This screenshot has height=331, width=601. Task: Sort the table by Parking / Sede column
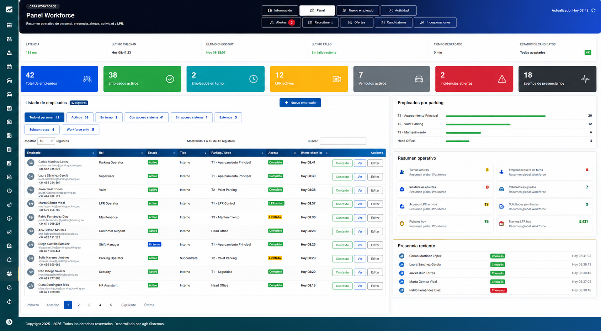click(237, 153)
